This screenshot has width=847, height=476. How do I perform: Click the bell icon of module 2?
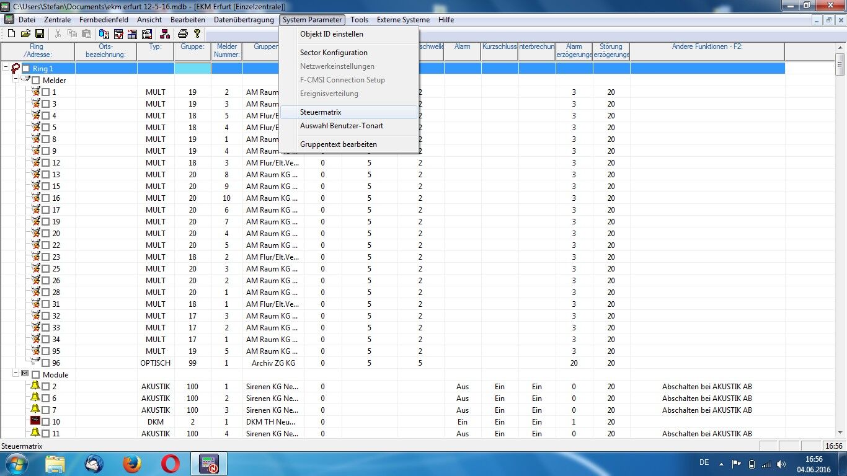tap(35, 386)
